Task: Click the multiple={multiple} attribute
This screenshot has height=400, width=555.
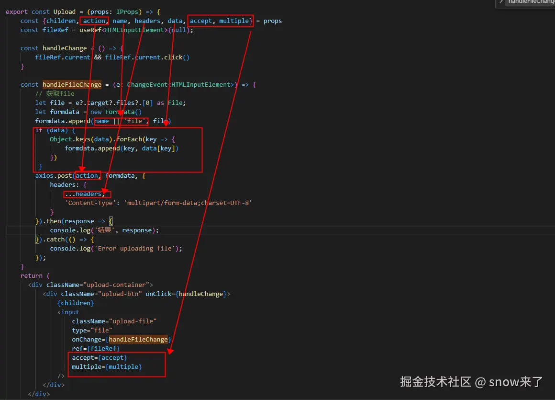Action: coord(107,366)
